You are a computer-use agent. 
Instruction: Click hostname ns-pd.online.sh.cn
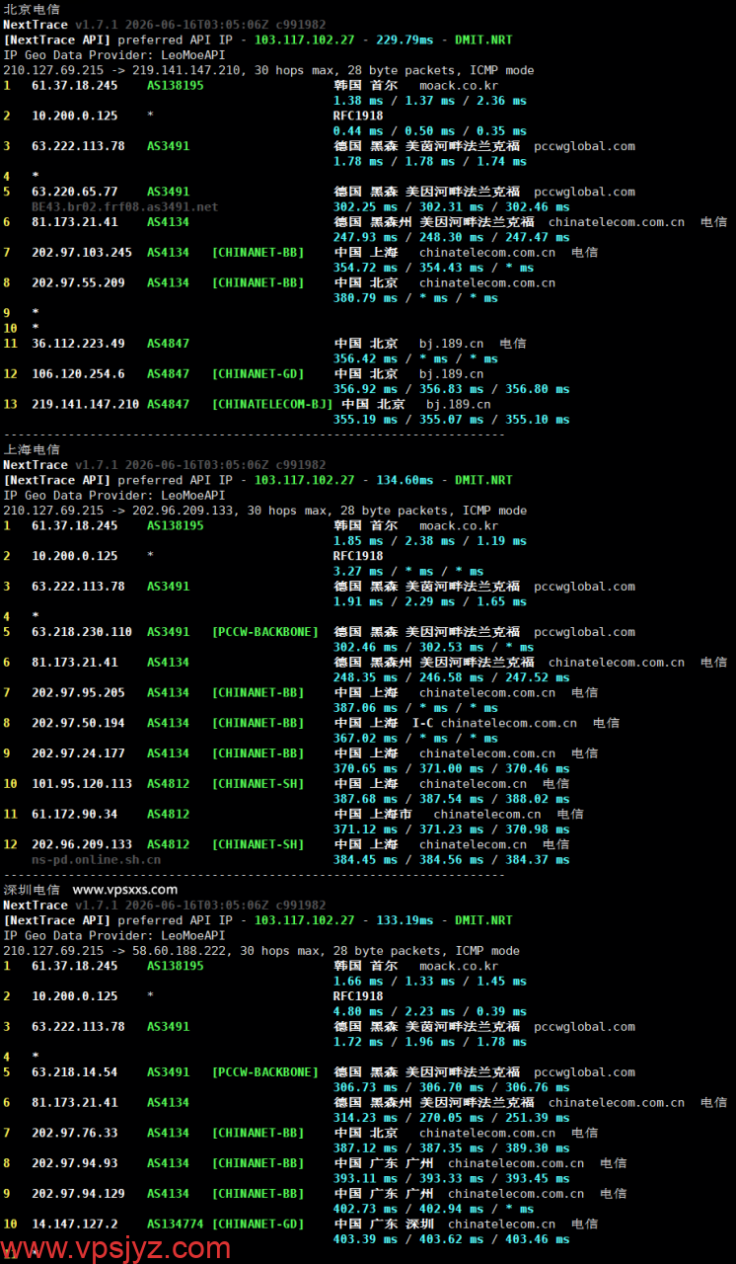pyautogui.click(x=96, y=859)
